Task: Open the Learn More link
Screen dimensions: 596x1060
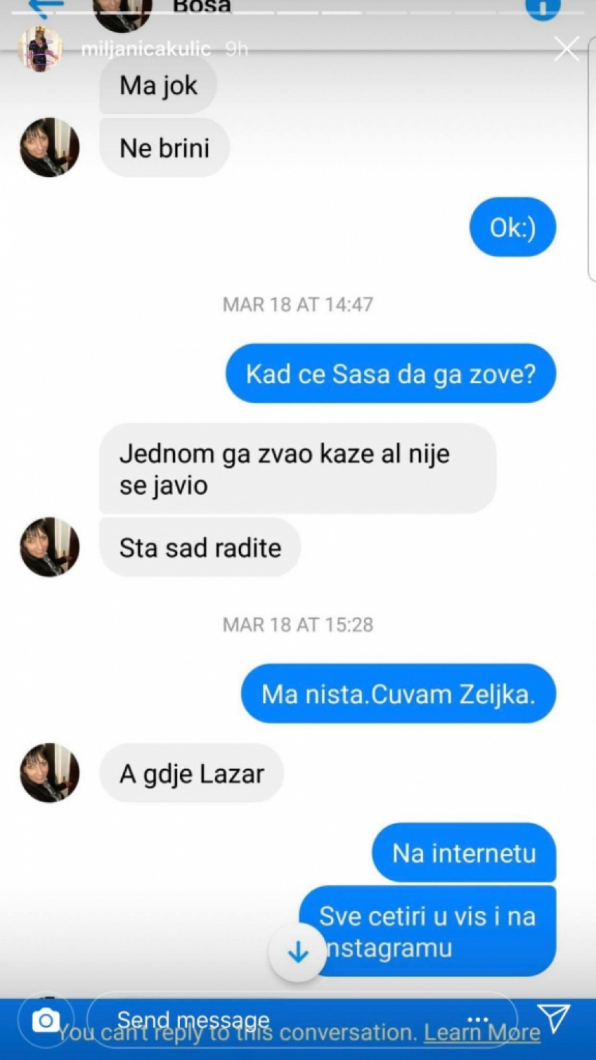Action: [482, 1033]
